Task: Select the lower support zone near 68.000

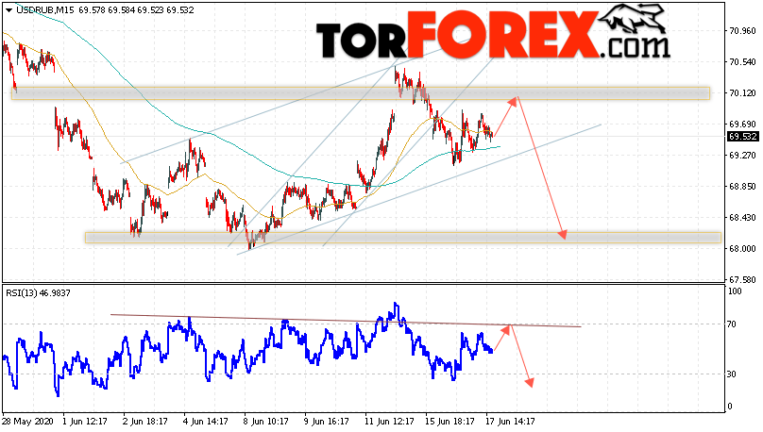Action: (x=403, y=238)
